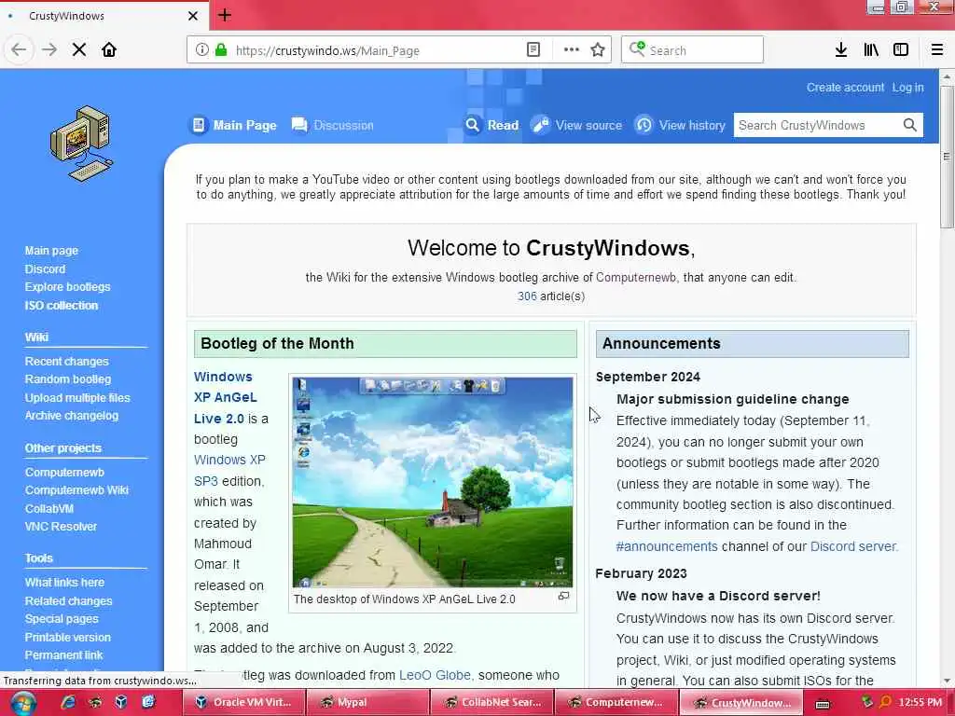Image resolution: width=955 pixels, height=716 pixels.
Task: Click the on-screen keyboard tray icon
Action: click(823, 705)
